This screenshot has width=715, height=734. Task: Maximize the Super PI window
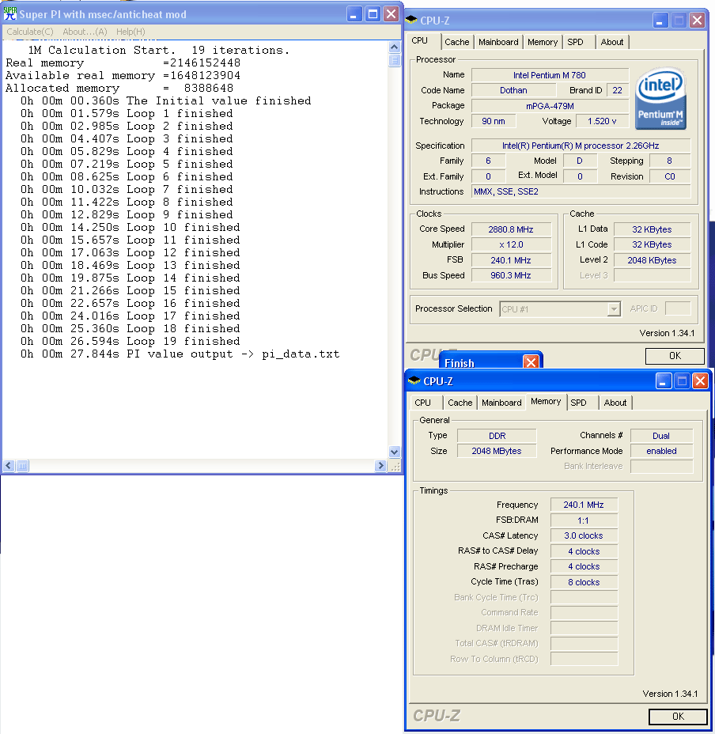pyautogui.click(x=373, y=14)
